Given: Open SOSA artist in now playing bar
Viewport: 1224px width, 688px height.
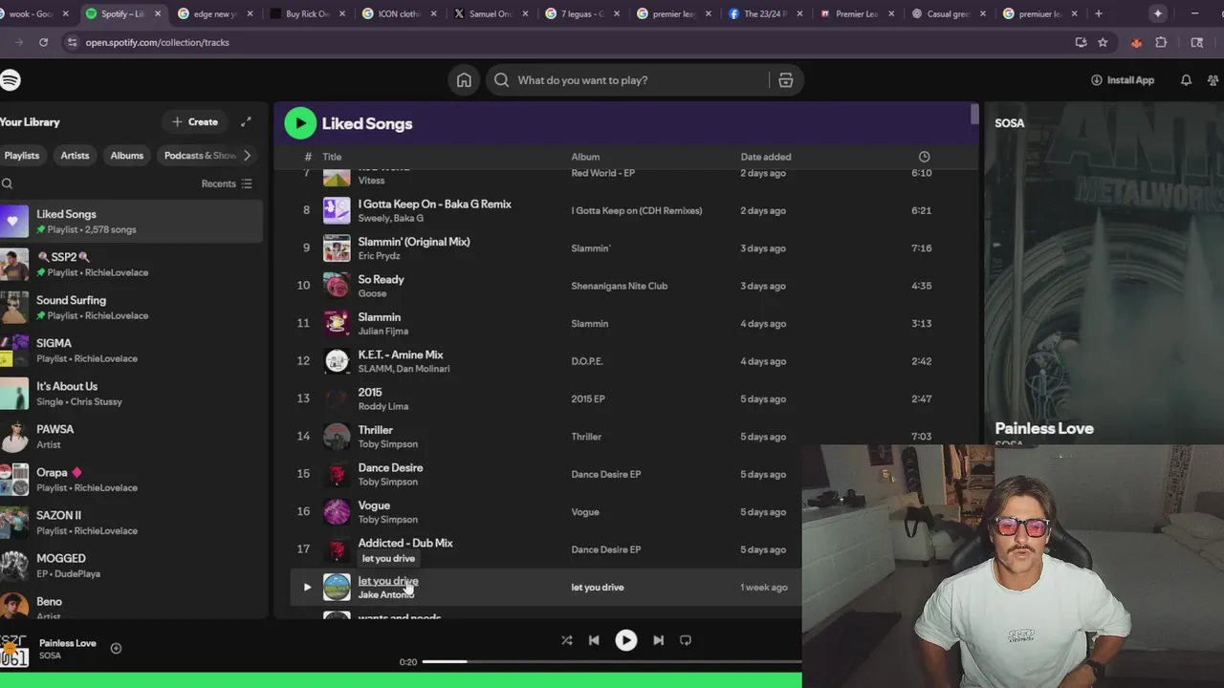Looking at the screenshot, I should 50,656.
